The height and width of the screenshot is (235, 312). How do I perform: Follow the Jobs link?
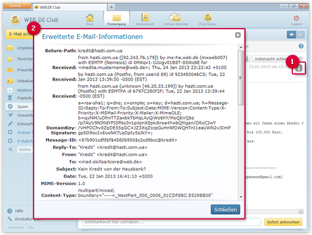click(x=31, y=227)
